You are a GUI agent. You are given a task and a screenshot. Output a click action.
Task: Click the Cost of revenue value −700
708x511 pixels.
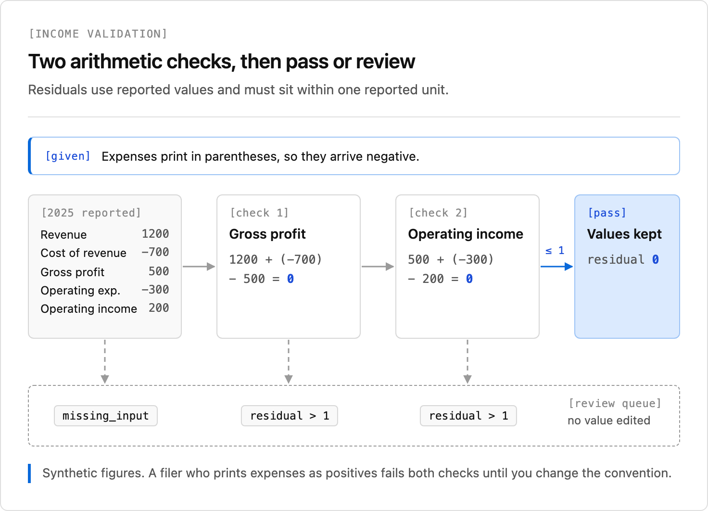(155, 252)
